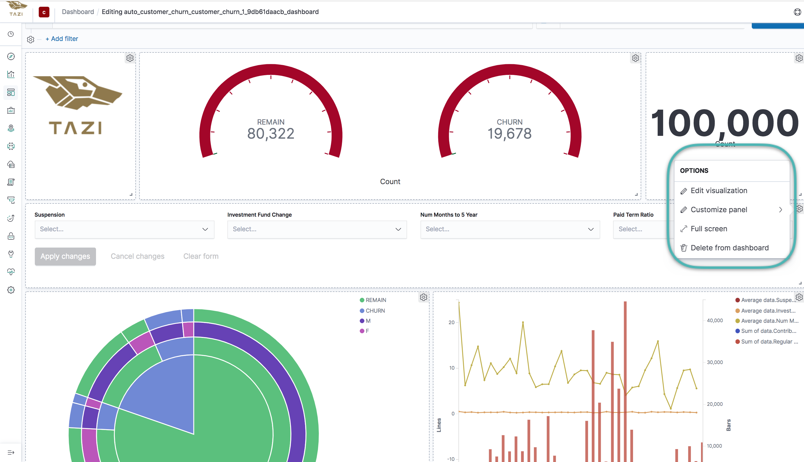Open the SIEM lock sidebar icon
The image size is (804, 462).
point(11,236)
